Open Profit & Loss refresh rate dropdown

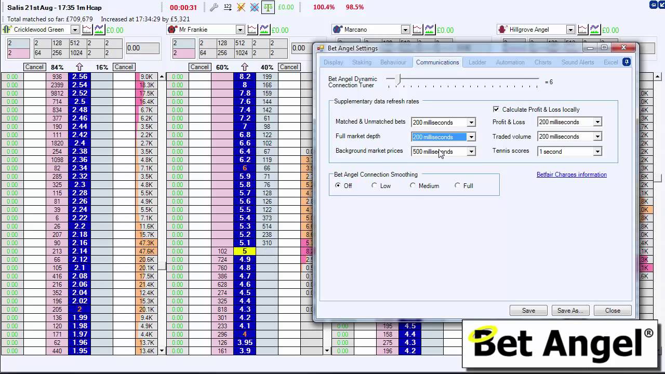click(x=597, y=122)
